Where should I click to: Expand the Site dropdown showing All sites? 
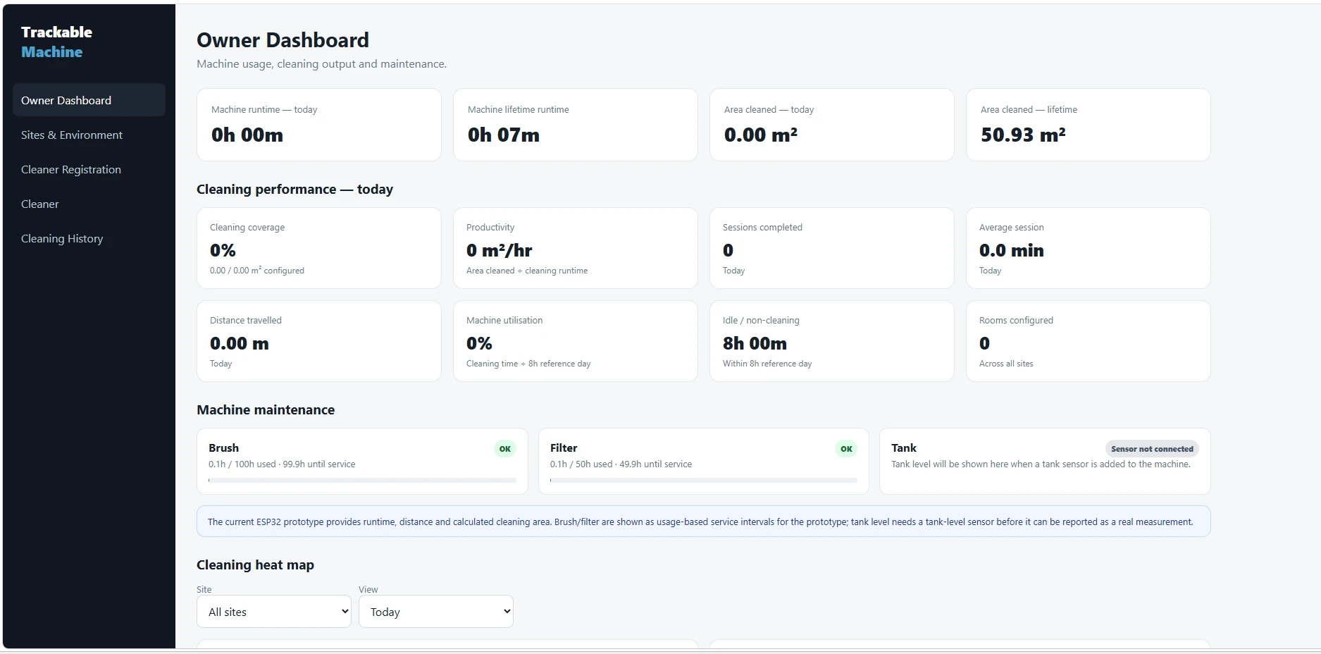[x=274, y=612]
